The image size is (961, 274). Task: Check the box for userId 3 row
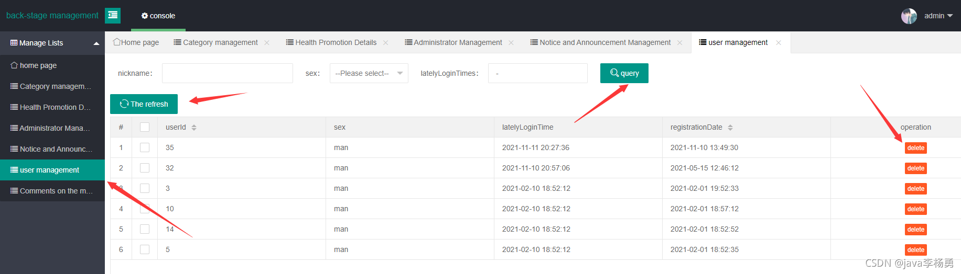[145, 188]
